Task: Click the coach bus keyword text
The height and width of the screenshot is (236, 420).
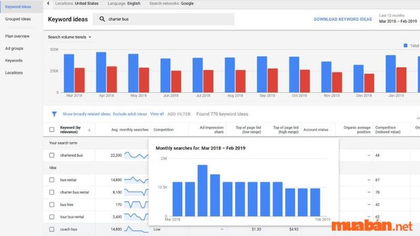Action: (68, 229)
